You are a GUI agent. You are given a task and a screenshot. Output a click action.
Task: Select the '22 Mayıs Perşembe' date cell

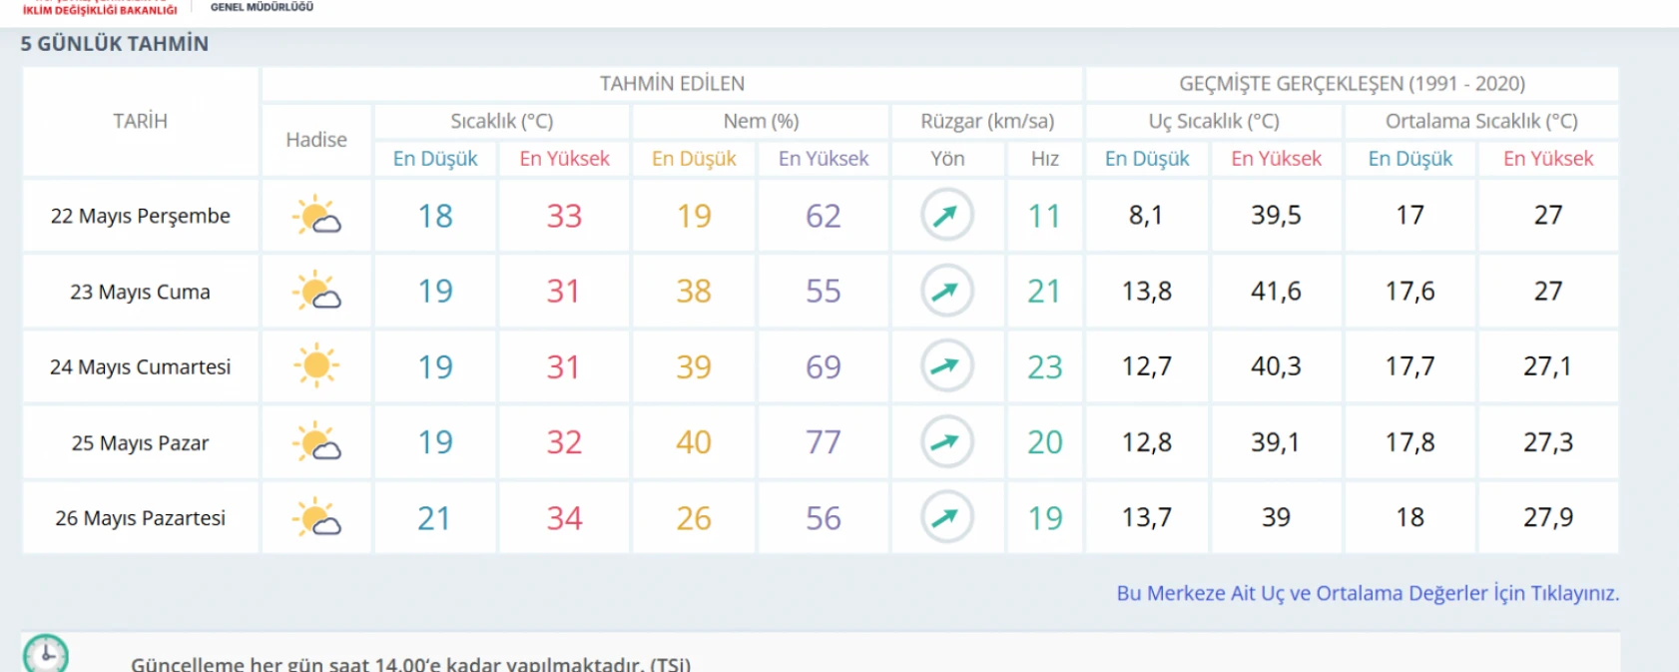(x=141, y=216)
